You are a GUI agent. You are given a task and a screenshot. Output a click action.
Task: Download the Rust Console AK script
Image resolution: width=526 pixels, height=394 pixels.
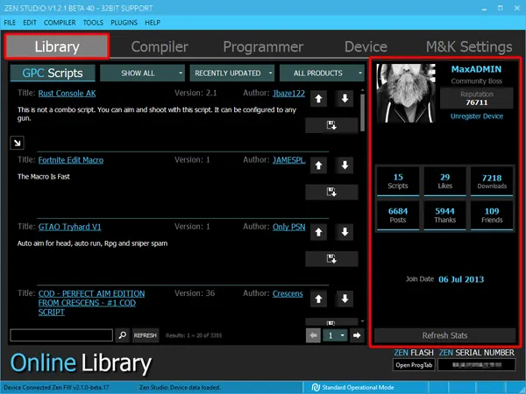tap(332, 126)
